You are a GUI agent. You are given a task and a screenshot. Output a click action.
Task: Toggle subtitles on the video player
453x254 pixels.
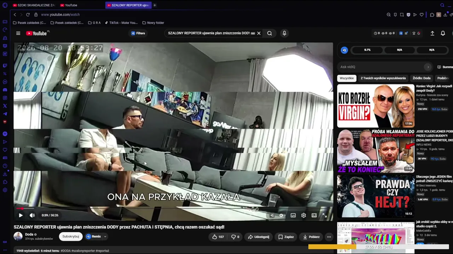[x=293, y=215]
